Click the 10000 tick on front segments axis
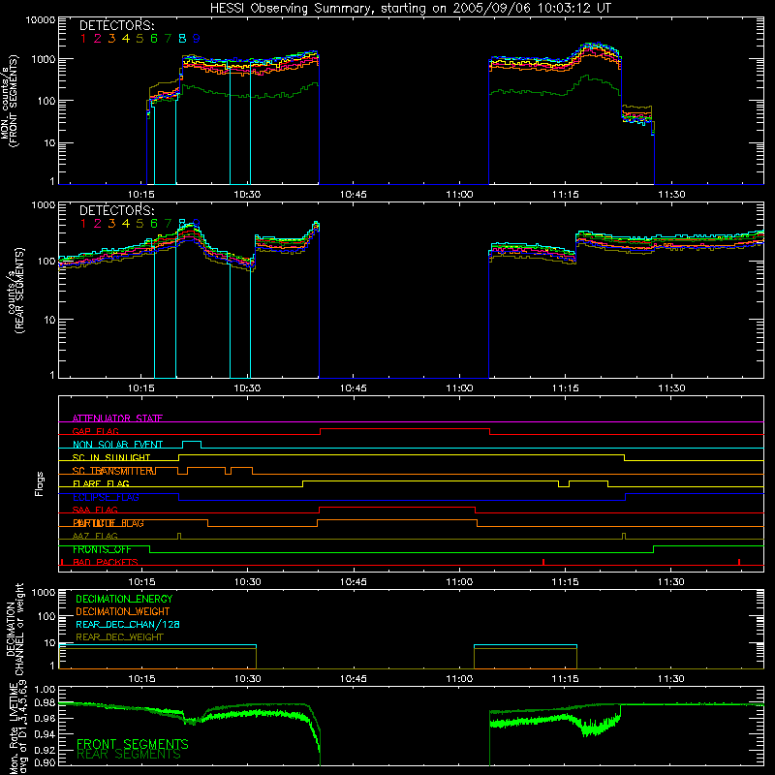The width and height of the screenshot is (775, 775). tap(41, 20)
